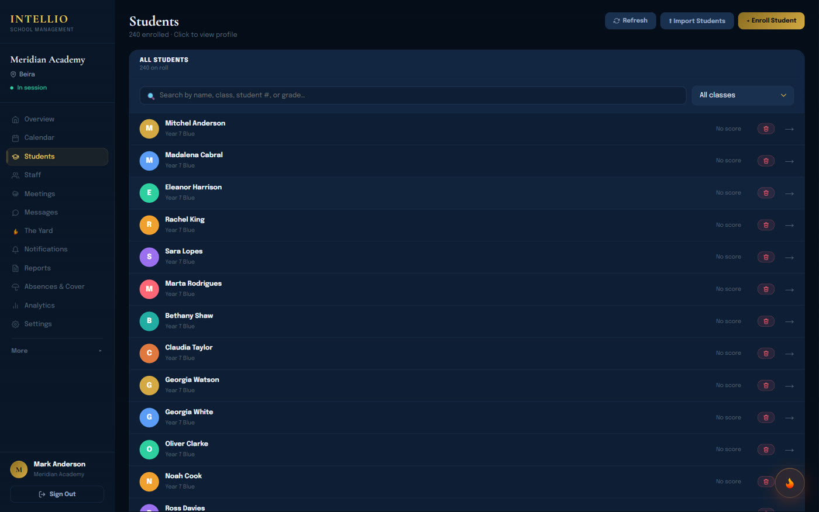Sign out of the account
Screen dimensions: 819x512
tap(57, 494)
